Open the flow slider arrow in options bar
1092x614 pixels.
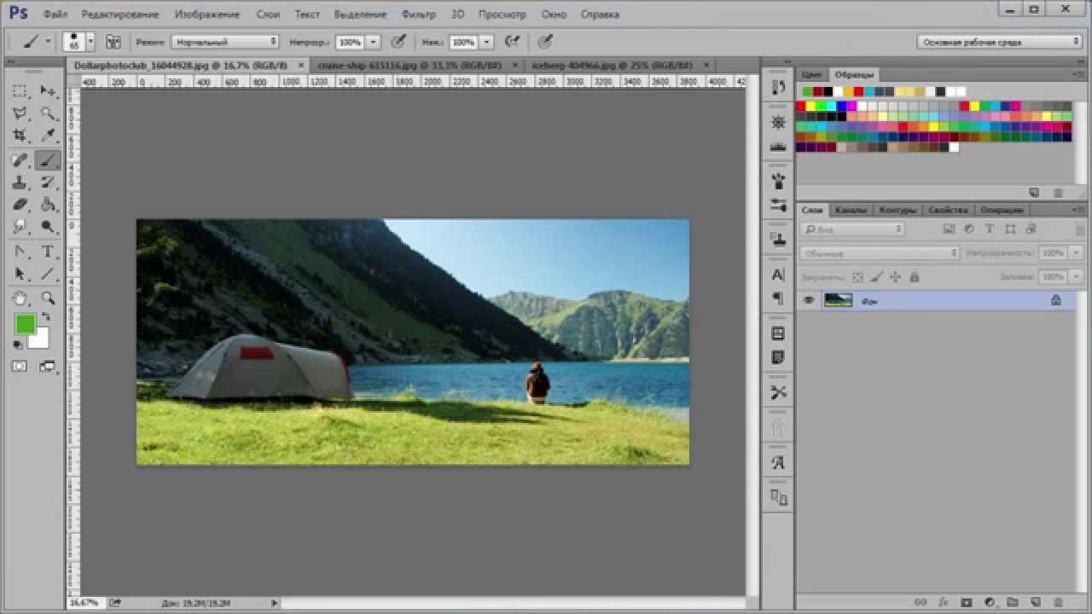coord(487,41)
